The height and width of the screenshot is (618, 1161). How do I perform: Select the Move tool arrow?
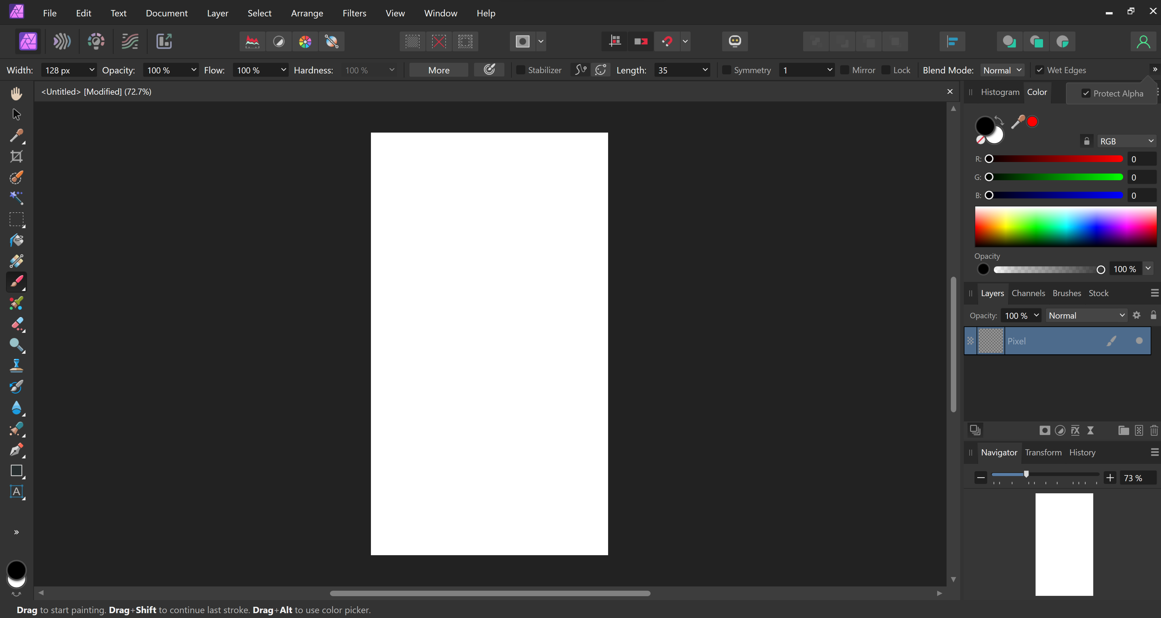17,114
